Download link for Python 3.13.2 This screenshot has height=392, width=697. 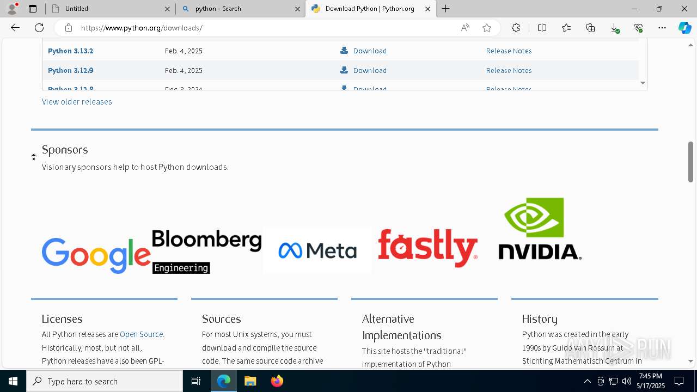pyautogui.click(x=370, y=51)
